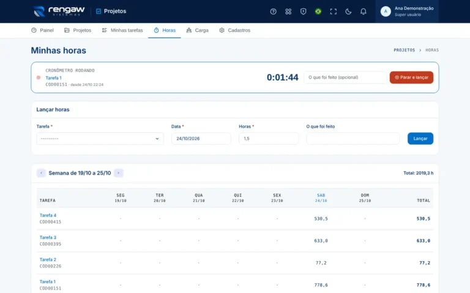The height and width of the screenshot is (293, 470).
Task: Click the Projetos checkbox module icon
Action: (x=99, y=12)
